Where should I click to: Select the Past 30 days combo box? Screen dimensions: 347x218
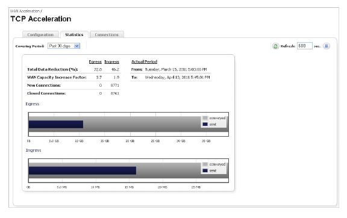pyautogui.click(x=64, y=46)
